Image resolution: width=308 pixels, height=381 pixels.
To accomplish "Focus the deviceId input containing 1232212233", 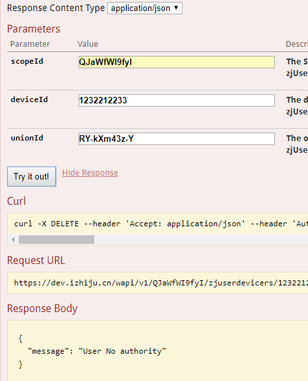I will [x=177, y=100].
